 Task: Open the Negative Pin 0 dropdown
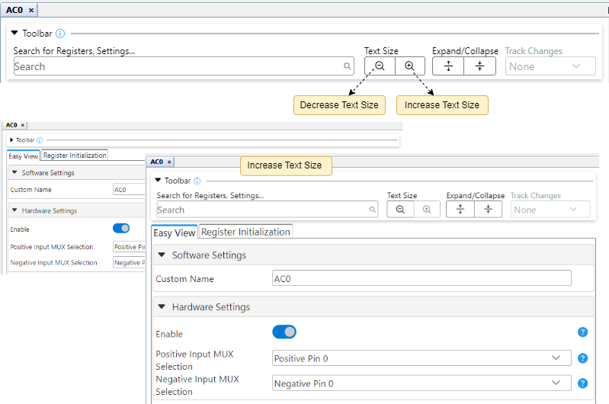[421, 383]
